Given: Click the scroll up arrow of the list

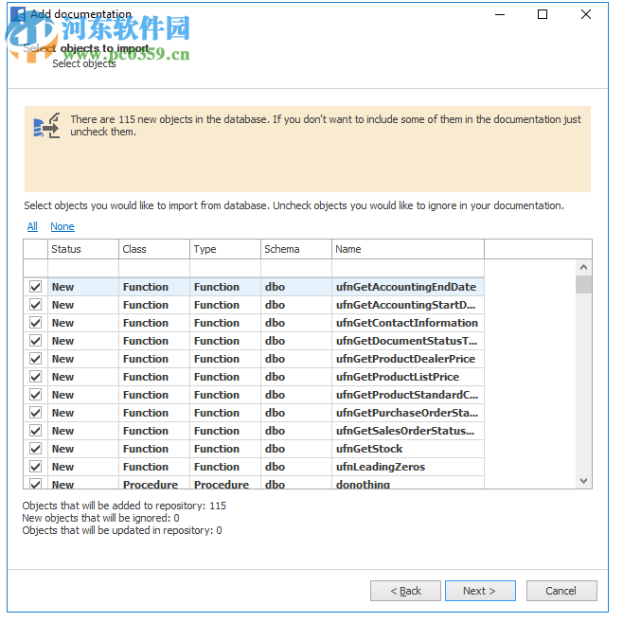Looking at the screenshot, I should click(584, 267).
